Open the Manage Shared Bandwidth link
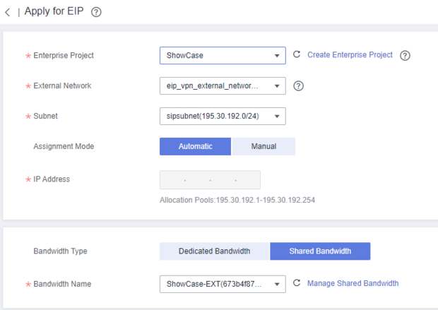The image size is (438, 310). [x=353, y=284]
